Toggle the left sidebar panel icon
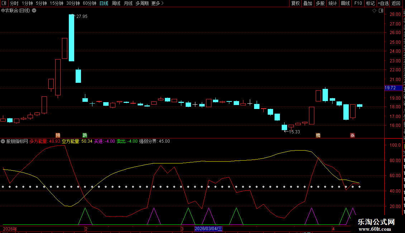 tap(4, 3)
